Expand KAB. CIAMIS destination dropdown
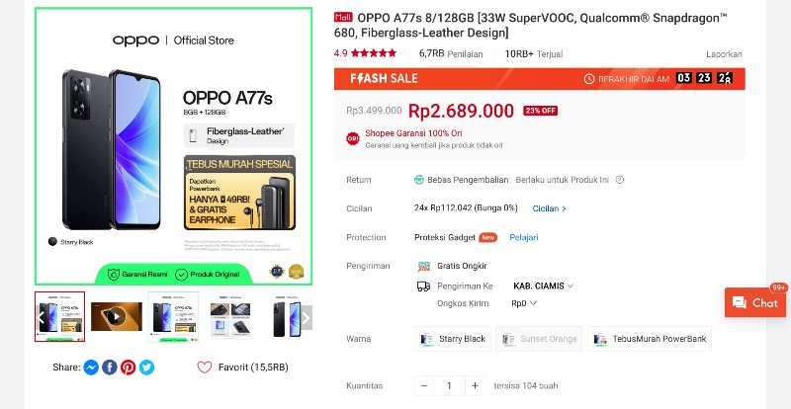 pos(543,286)
